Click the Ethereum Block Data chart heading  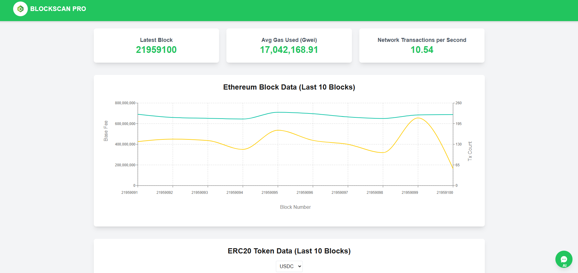[289, 87]
